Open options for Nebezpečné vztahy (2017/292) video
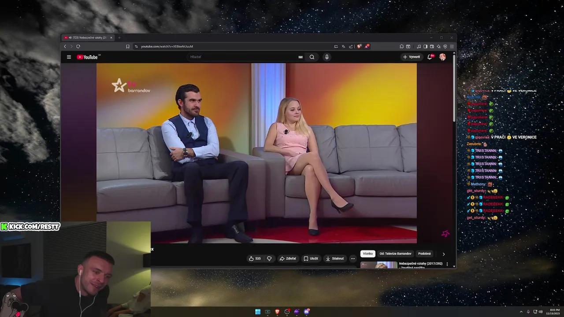 tap(447, 264)
